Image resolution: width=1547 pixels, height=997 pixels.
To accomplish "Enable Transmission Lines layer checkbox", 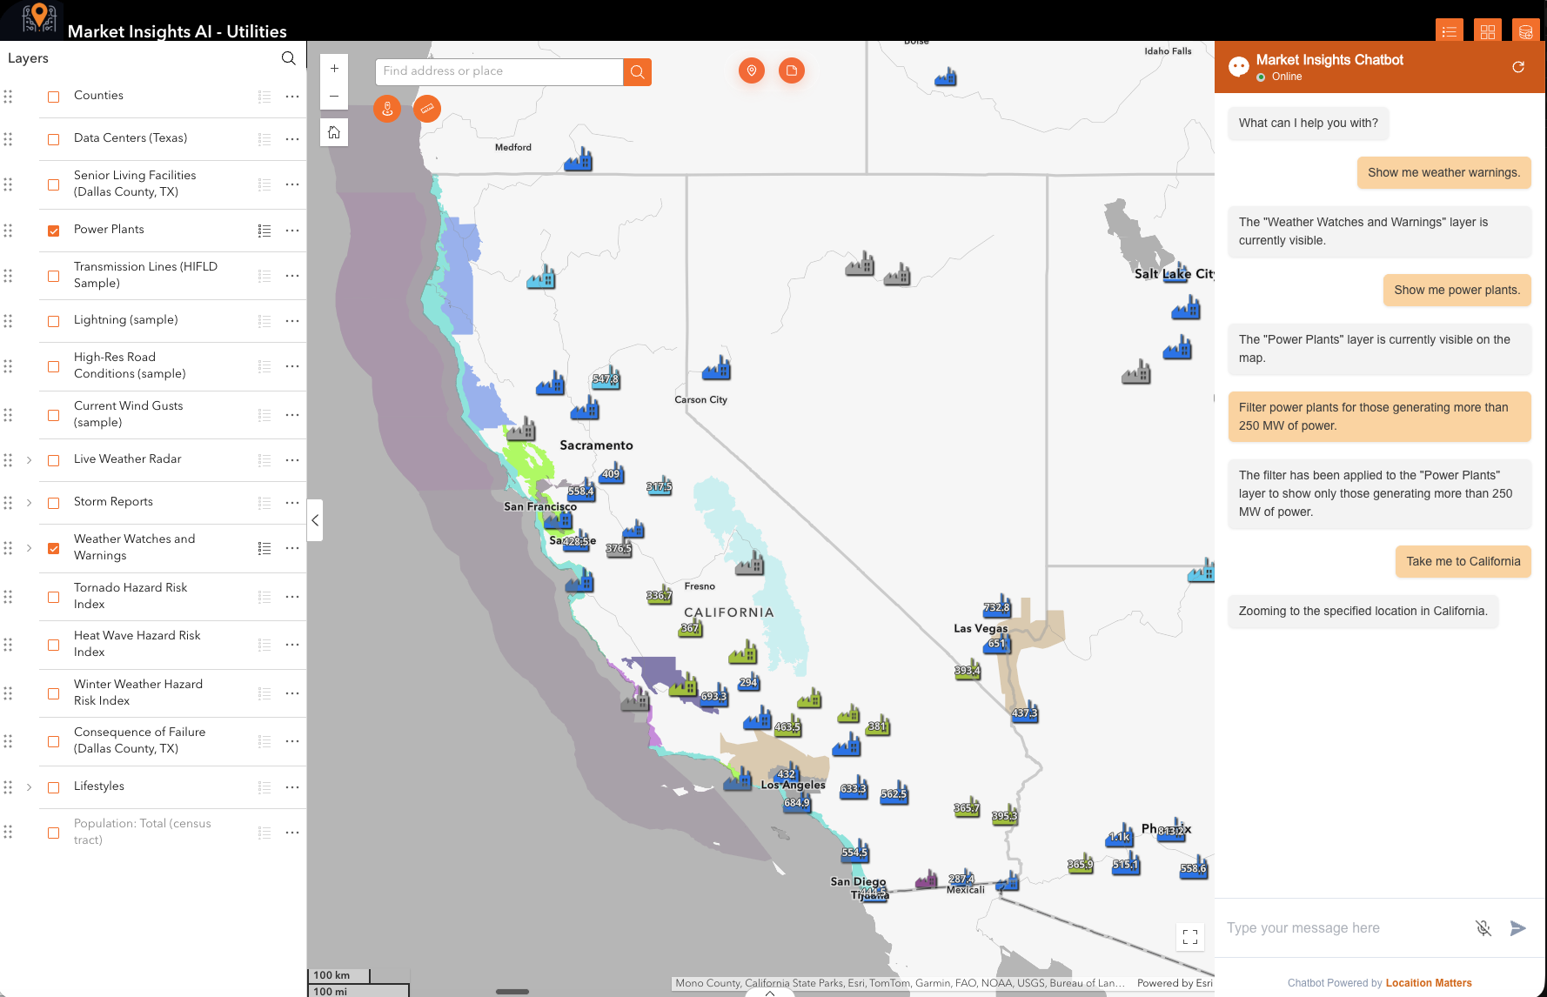I will (54, 276).
